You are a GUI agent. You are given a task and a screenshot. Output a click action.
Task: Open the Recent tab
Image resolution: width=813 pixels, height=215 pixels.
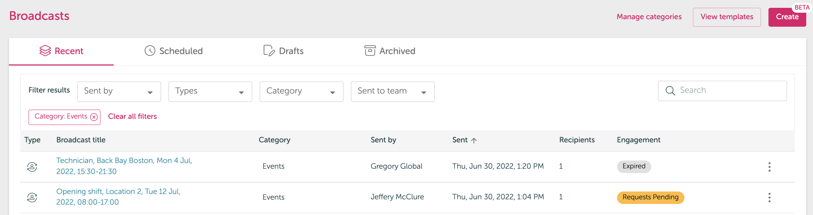click(61, 51)
